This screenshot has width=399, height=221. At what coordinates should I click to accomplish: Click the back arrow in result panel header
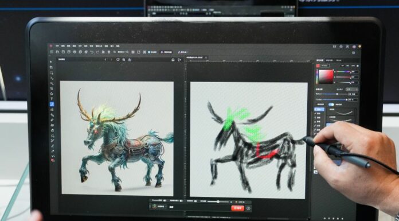click(x=105, y=59)
